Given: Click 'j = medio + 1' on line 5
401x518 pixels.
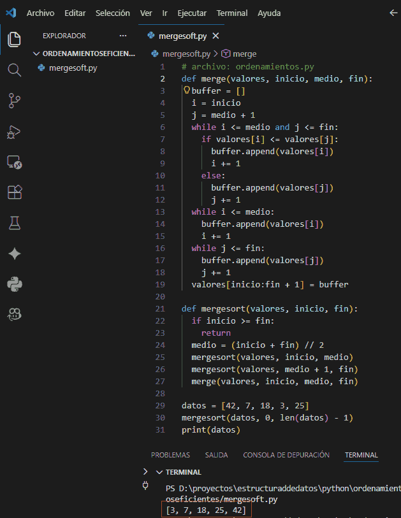Looking at the screenshot, I should pos(223,115).
